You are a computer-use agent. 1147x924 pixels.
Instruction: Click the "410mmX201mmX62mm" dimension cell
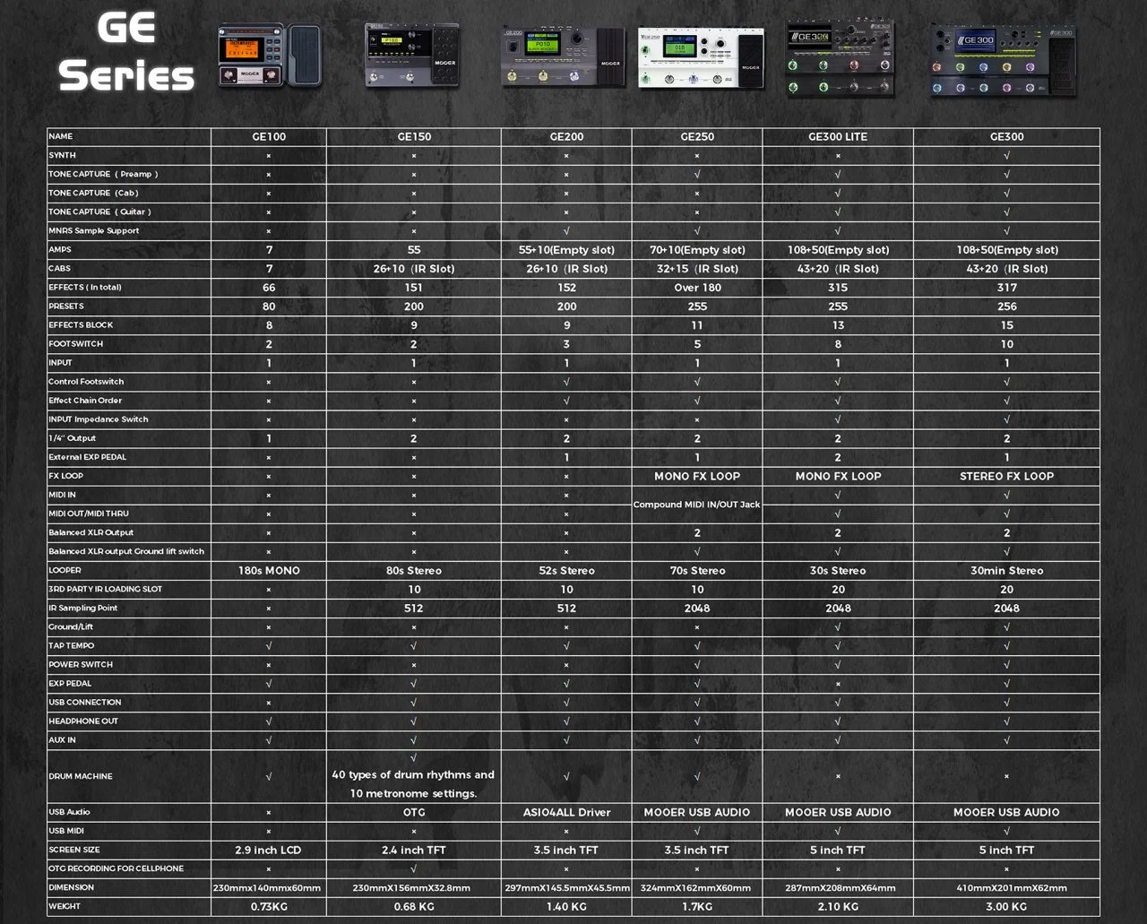(1007, 887)
